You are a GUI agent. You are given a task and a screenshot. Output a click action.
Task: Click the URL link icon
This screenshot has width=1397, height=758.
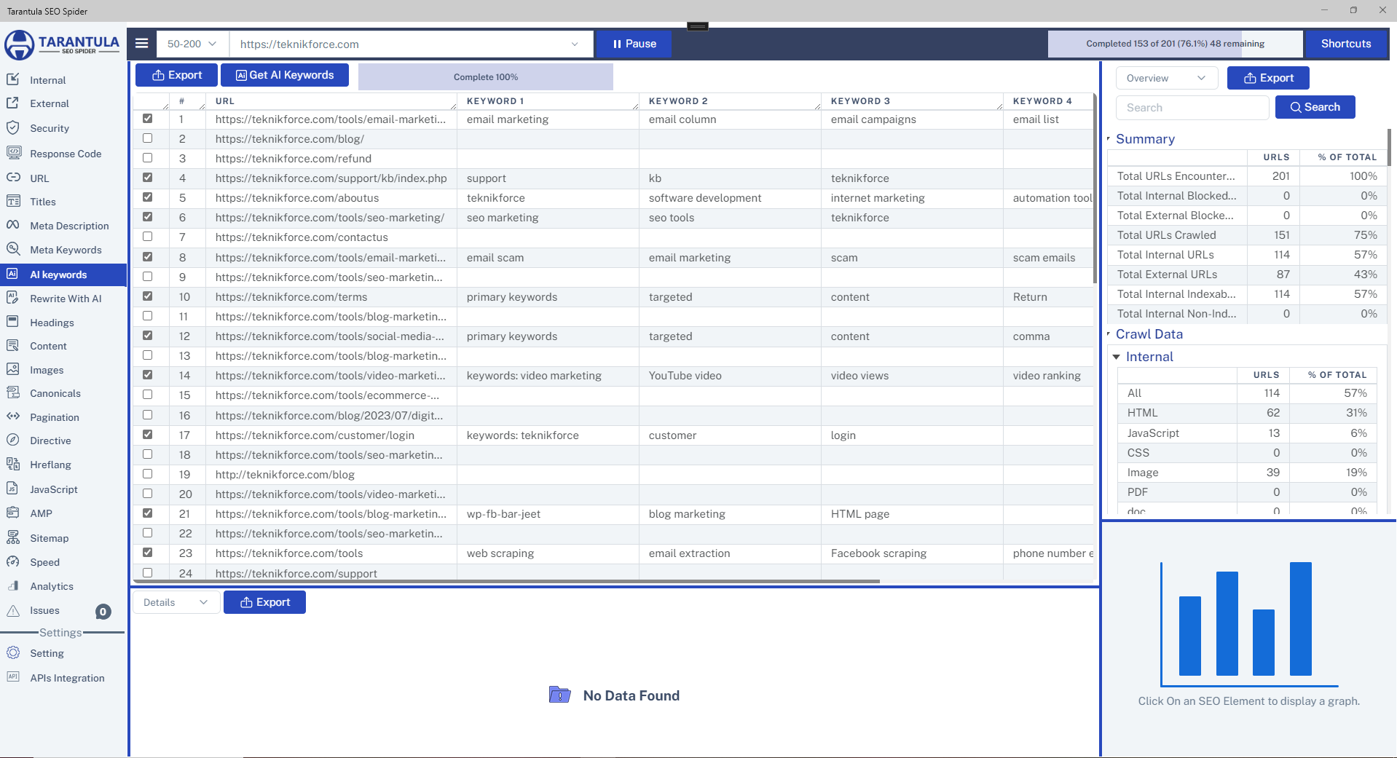(12, 178)
